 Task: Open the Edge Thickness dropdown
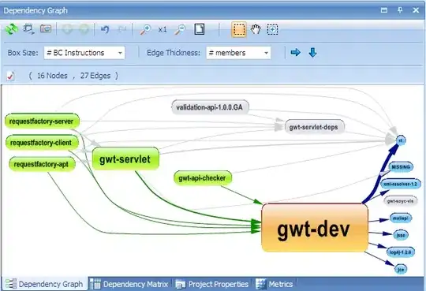point(238,53)
